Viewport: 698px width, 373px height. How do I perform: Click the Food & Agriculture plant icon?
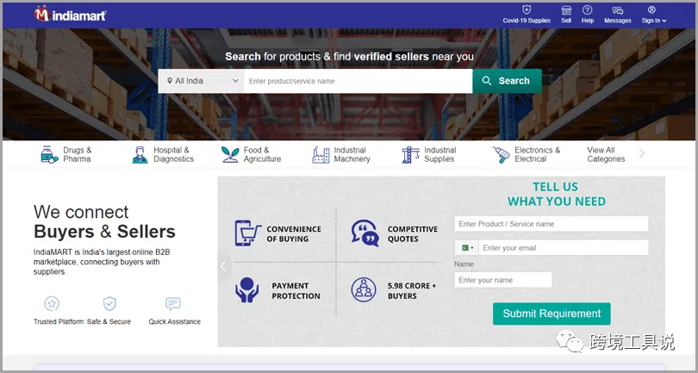coord(230,154)
